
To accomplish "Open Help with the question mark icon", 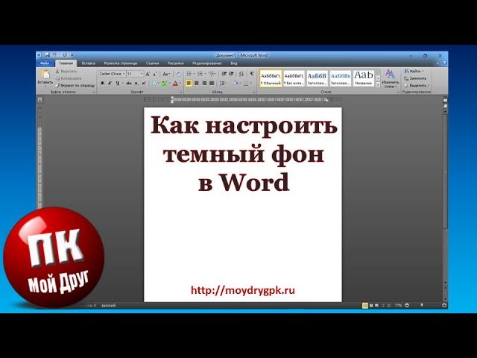I will tap(444, 63).
